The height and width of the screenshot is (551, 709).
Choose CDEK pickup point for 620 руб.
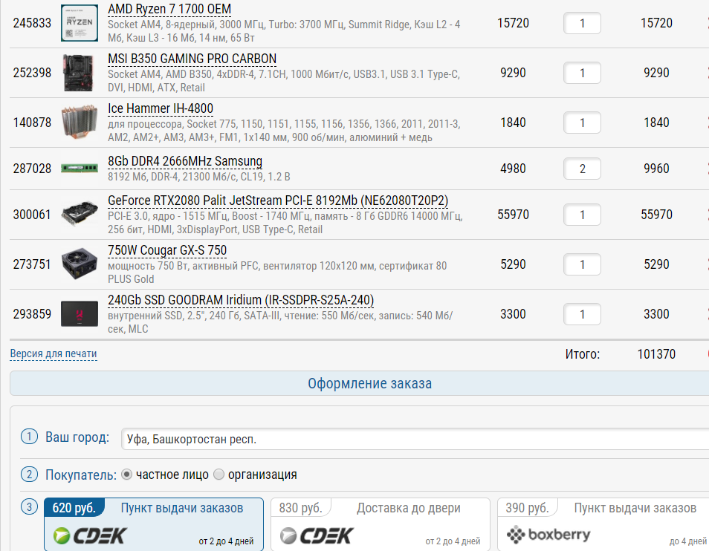pos(154,524)
